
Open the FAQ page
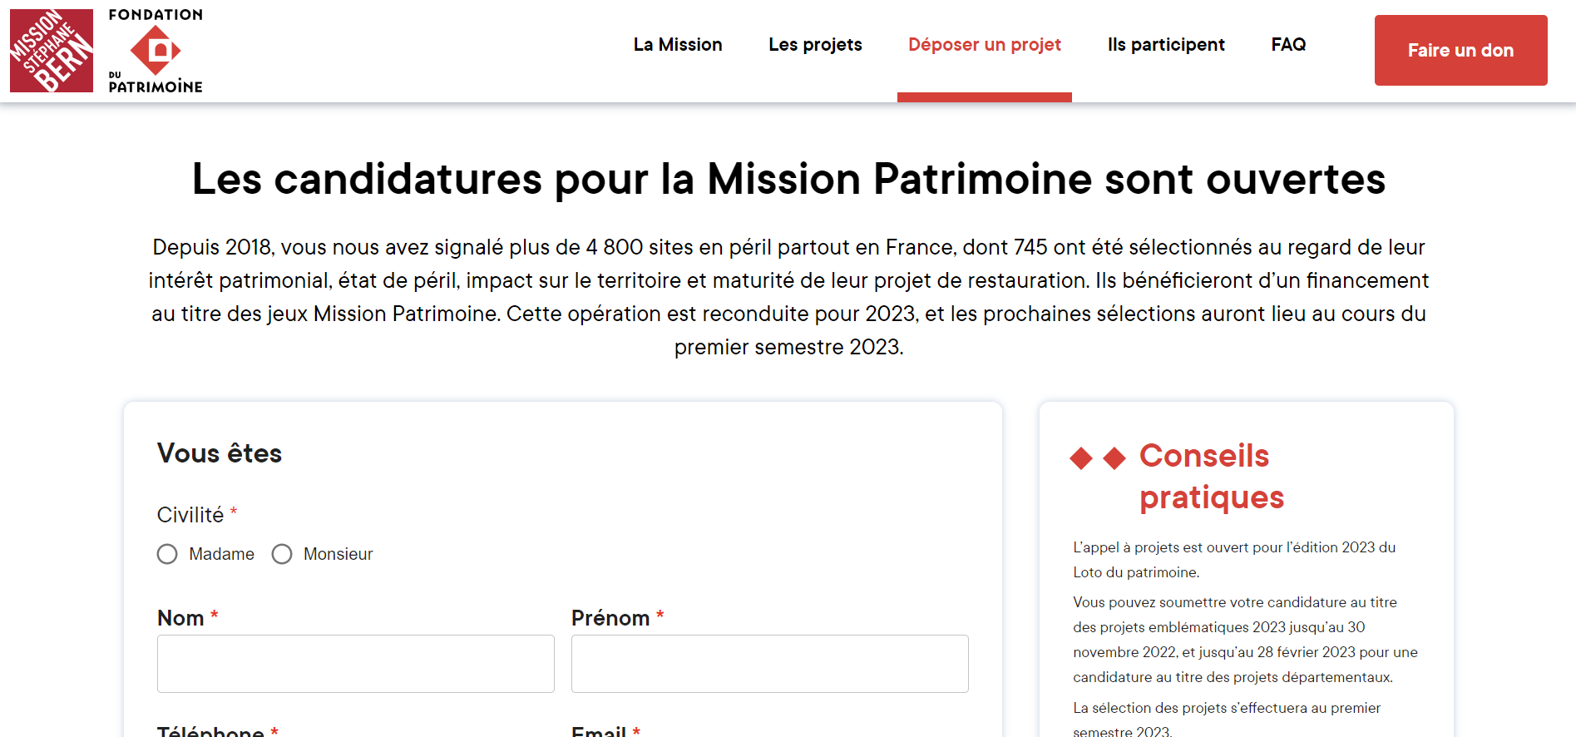[x=1288, y=45]
